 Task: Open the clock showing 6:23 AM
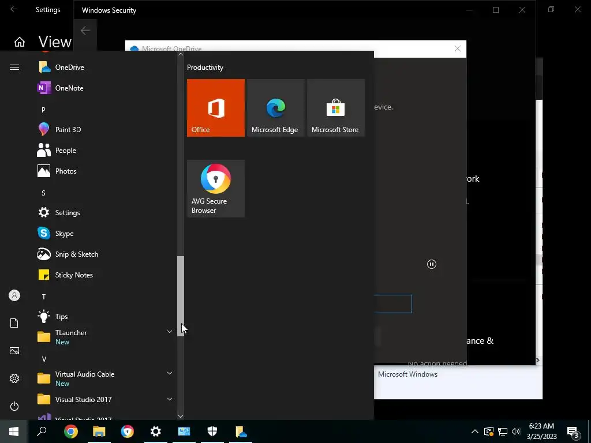pyautogui.click(x=541, y=431)
